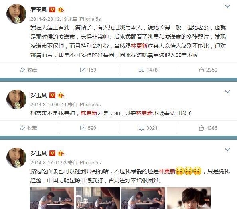The height and width of the screenshot is (209, 237).
Task: Open avatar of the second post's author
Action: (16, 100)
